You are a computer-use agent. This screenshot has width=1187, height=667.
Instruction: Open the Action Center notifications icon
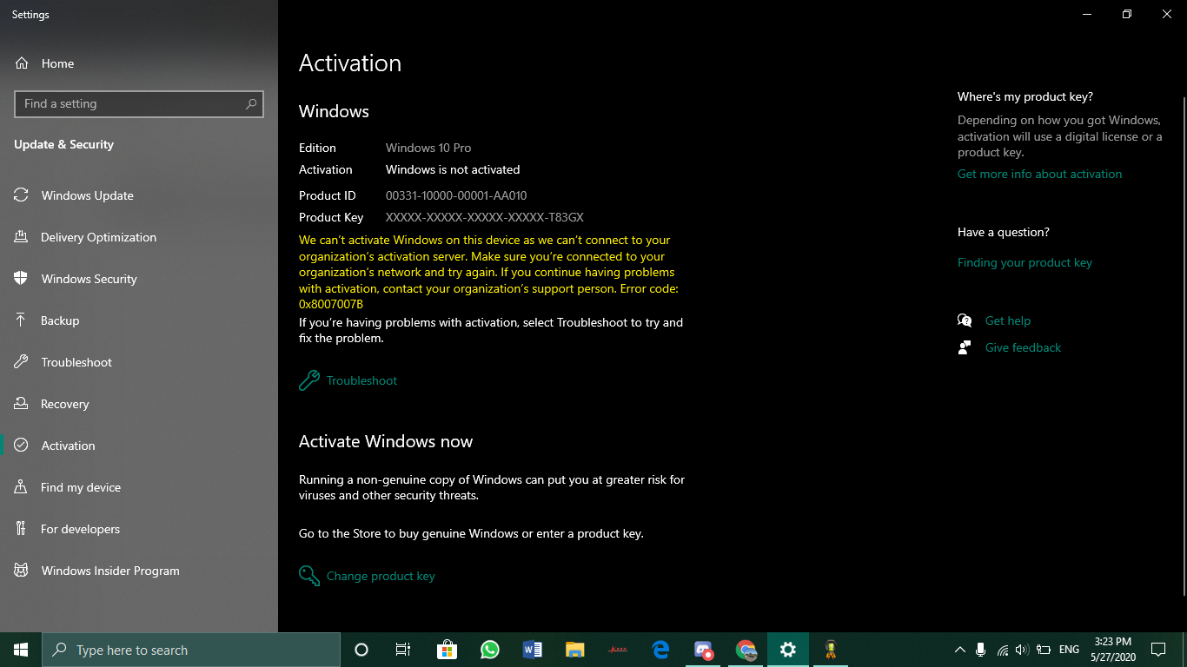[1157, 650]
